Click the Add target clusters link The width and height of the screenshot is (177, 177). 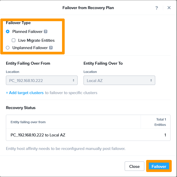pyautogui.click(x=25, y=93)
